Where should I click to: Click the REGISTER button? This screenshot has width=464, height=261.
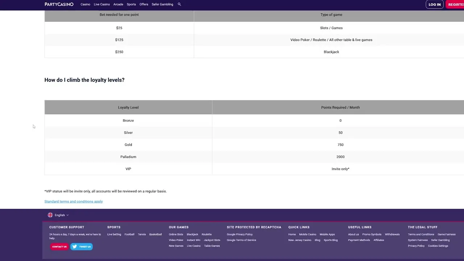[x=455, y=4]
